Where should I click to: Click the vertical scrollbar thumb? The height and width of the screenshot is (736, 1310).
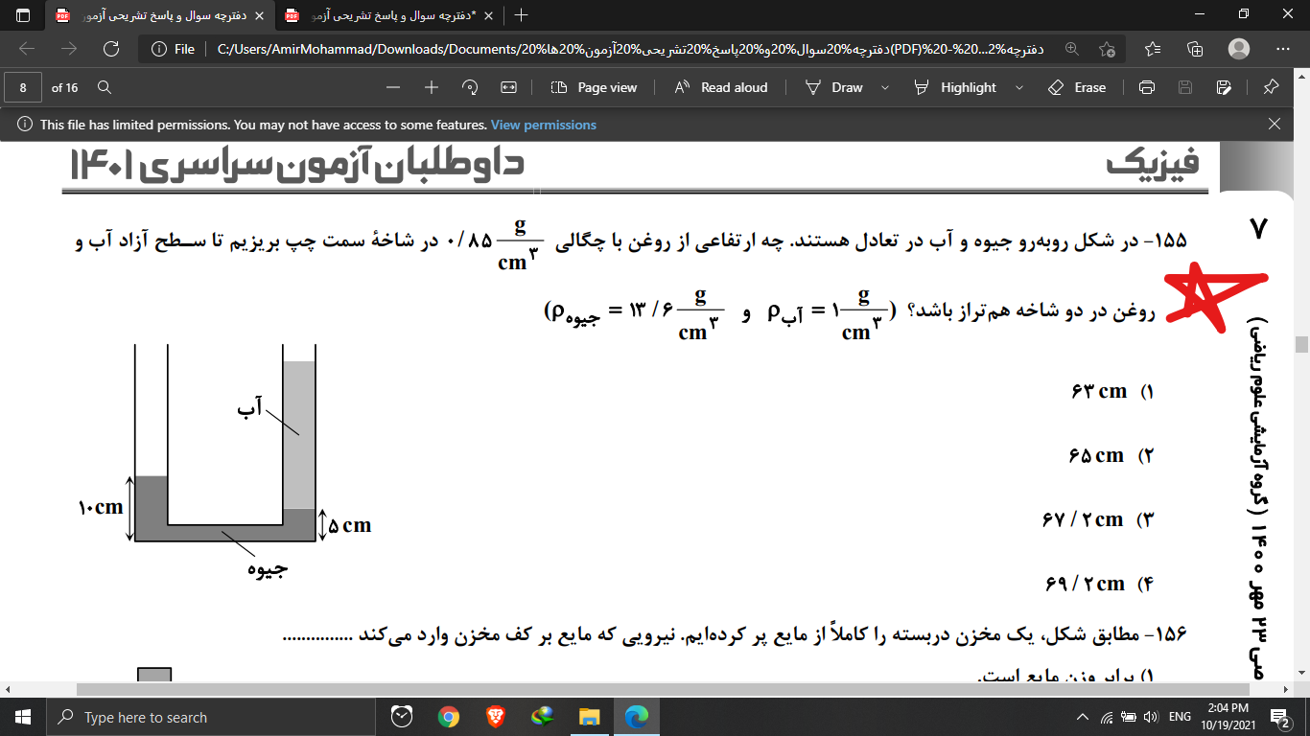pyautogui.click(x=1301, y=344)
